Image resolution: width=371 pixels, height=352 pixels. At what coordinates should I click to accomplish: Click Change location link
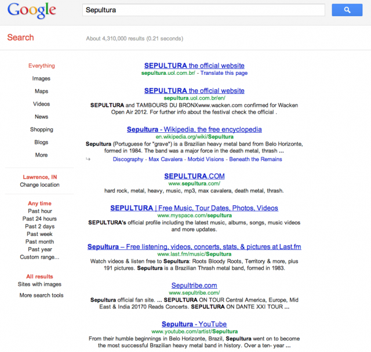(x=39, y=185)
